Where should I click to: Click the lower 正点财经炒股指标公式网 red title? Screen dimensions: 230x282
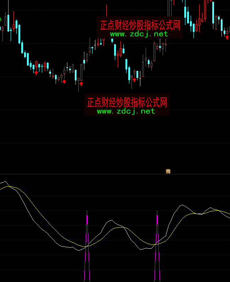pos(127,102)
